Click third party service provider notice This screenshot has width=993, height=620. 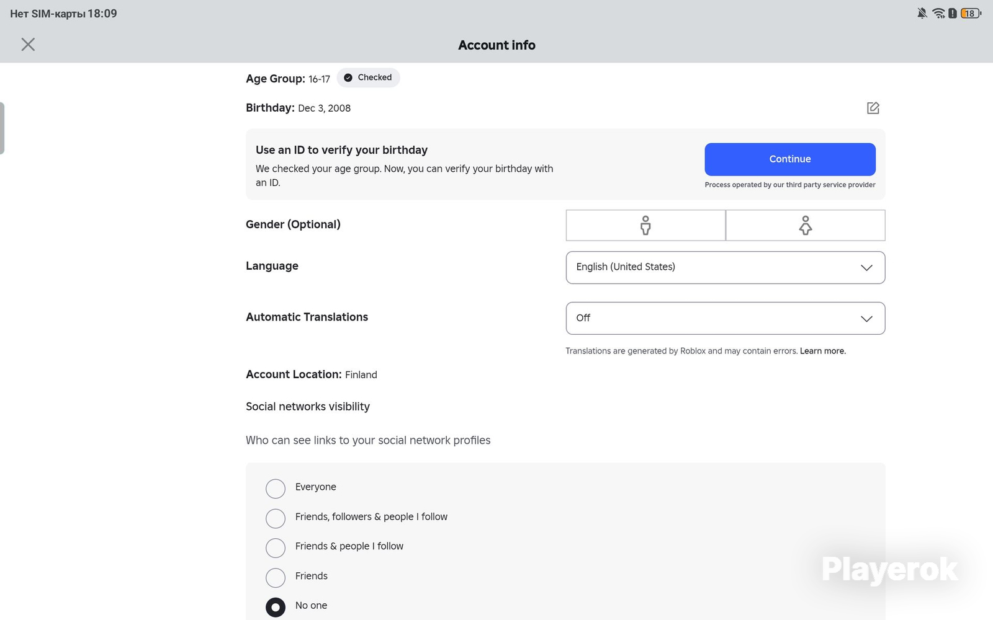[x=790, y=185]
